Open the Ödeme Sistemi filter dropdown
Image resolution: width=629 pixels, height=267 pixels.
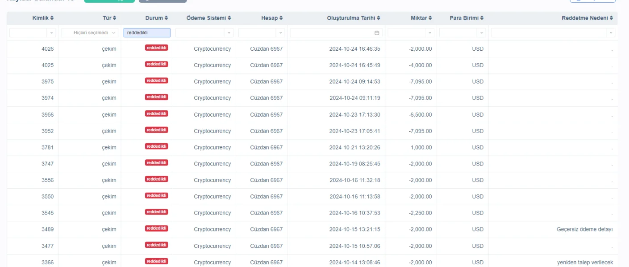tap(229, 33)
